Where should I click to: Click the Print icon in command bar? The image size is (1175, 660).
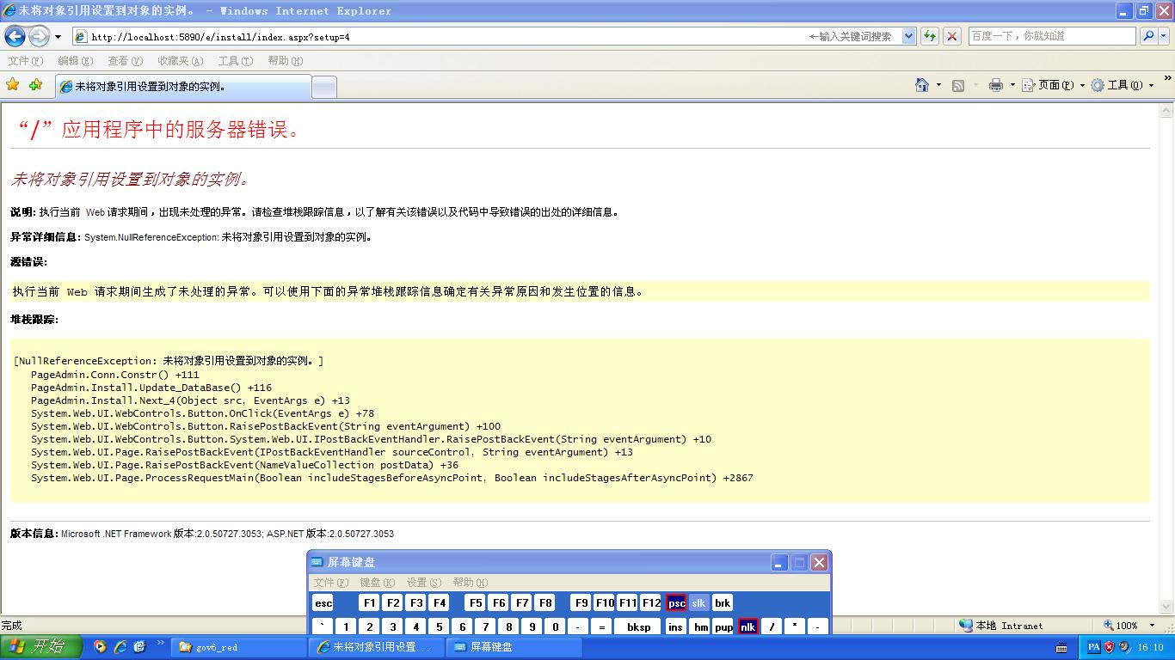point(996,85)
